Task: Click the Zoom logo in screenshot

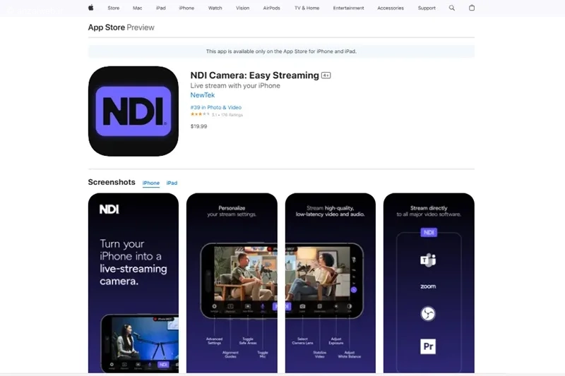Action: (428, 286)
